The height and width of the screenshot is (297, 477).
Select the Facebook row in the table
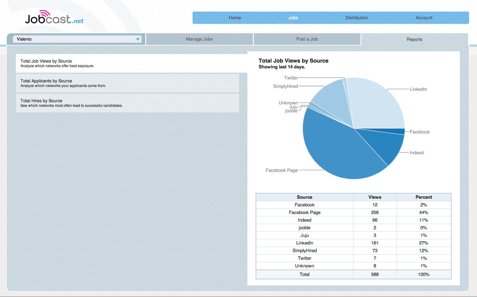[353, 205]
